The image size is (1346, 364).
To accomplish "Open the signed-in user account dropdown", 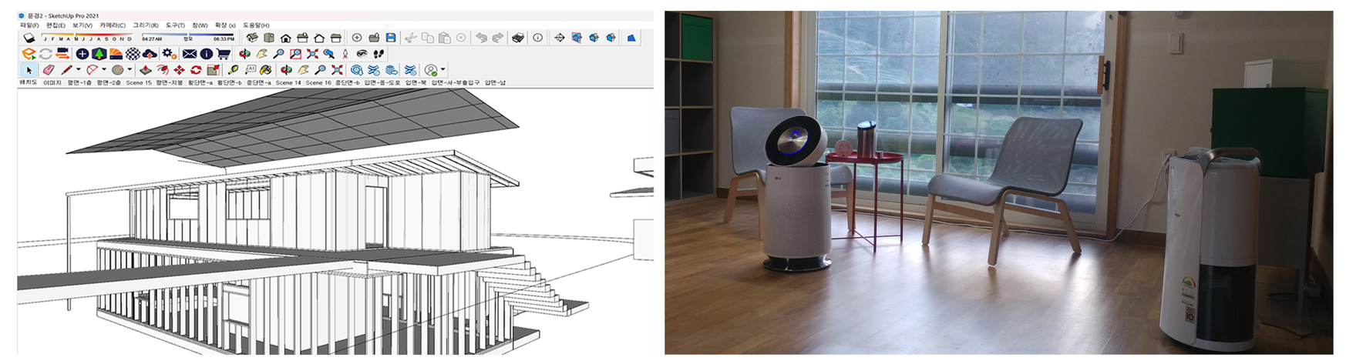I will 442,70.
